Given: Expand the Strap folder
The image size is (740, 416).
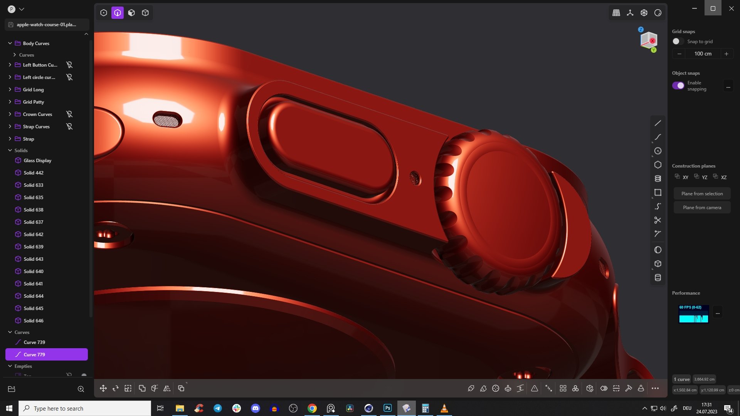Looking at the screenshot, I should tap(10, 139).
